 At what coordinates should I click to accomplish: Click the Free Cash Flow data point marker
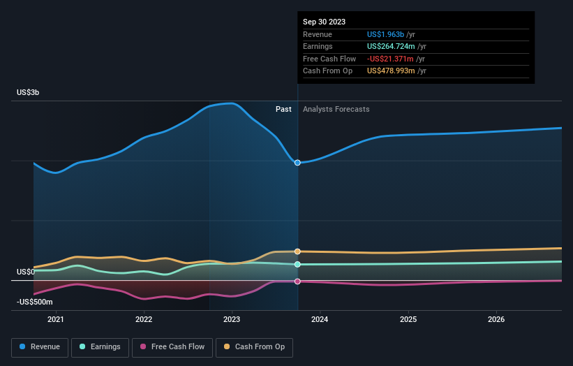click(x=297, y=281)
